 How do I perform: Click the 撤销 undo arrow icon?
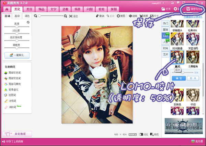tap(98, 16)
